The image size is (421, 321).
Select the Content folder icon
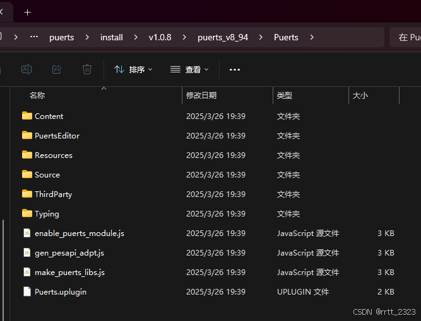[x=27, y=116]
